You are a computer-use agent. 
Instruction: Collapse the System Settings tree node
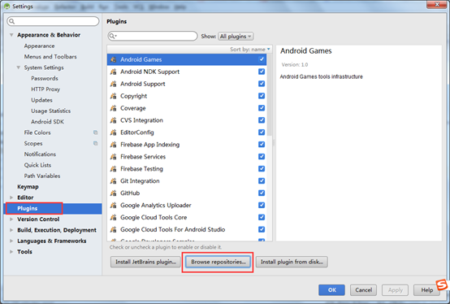pos(19,67)
